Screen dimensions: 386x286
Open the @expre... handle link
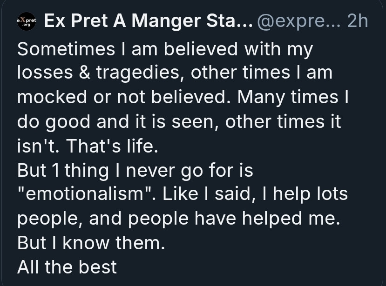pos(299,21)
